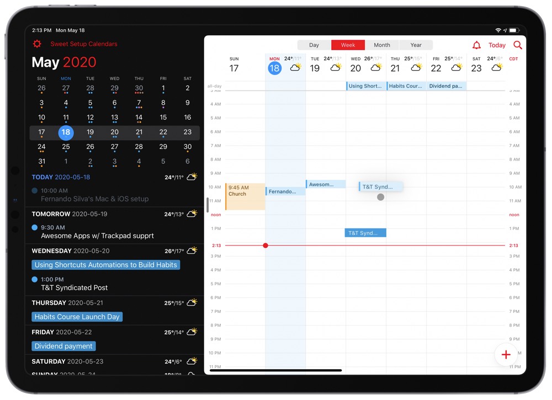Switch to Month view tab
Image resolution: width=552 pixels, height=400 pixels.
[381, 45]
